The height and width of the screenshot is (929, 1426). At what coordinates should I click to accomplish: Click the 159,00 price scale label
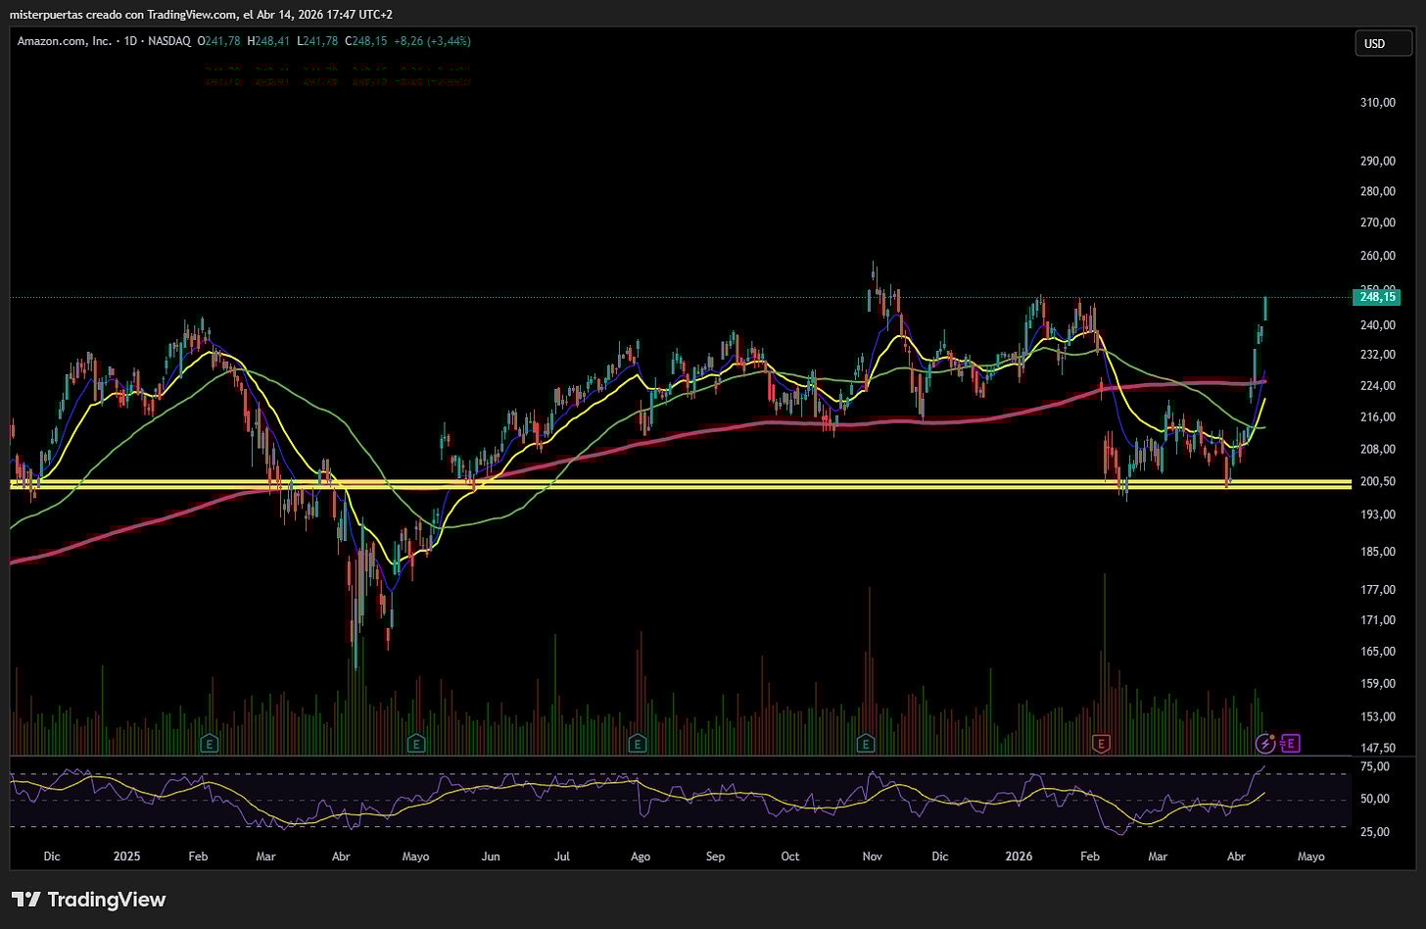(x=1378, y=684)
